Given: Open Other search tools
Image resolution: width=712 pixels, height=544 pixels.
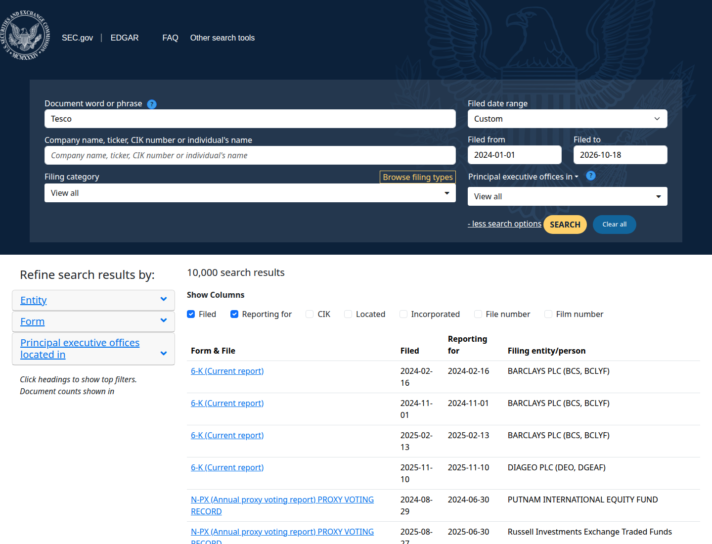Looking at the screenshot, I should click(x=222, y=38).
